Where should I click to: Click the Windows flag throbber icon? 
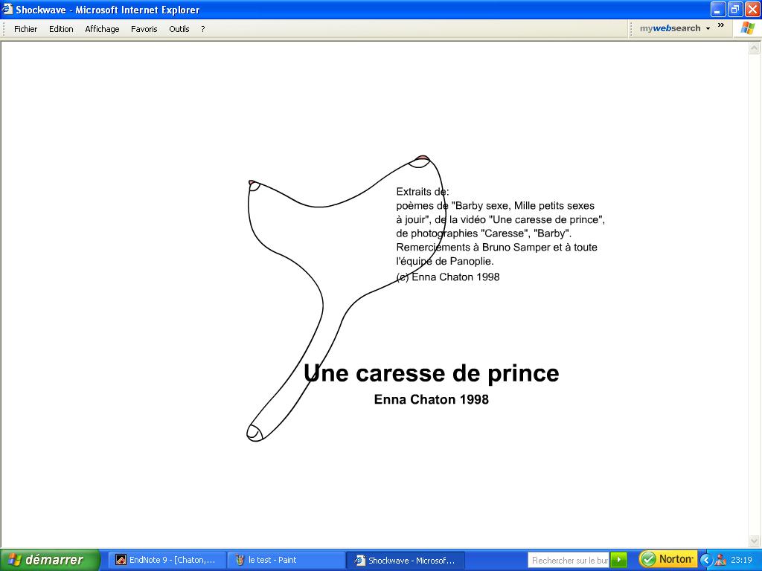[x=747, y=28]
